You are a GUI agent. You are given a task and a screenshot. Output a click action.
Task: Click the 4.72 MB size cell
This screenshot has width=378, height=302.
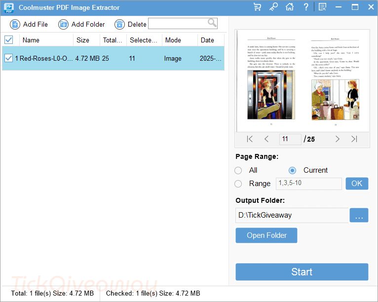point(87,58)
